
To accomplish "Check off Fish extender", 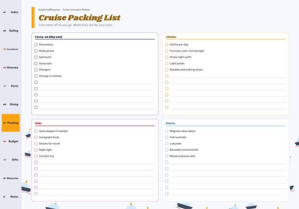I will tap(167, 137).
